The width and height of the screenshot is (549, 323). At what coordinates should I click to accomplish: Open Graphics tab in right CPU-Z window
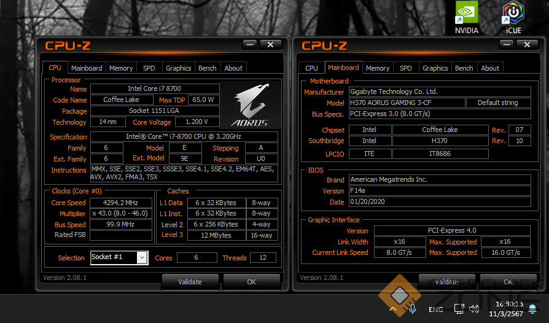pyautogui.click(x=435, y=68)
